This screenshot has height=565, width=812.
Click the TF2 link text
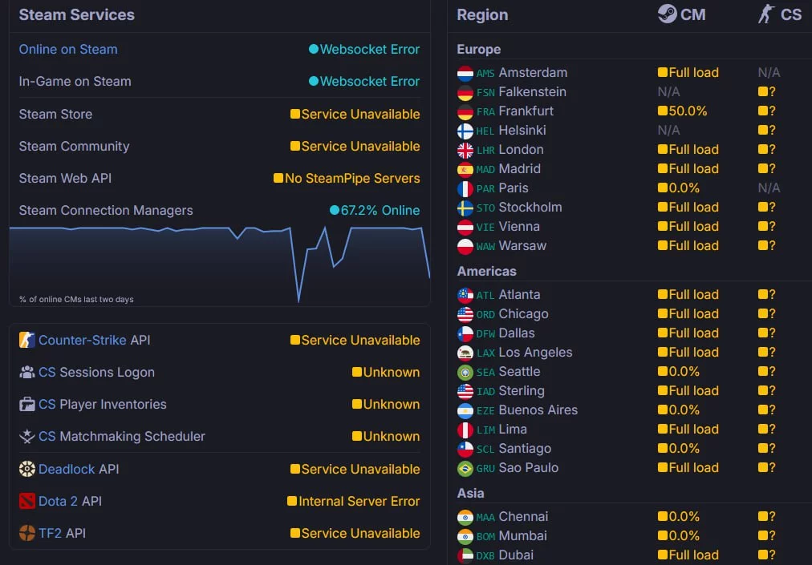pos(50,533)
